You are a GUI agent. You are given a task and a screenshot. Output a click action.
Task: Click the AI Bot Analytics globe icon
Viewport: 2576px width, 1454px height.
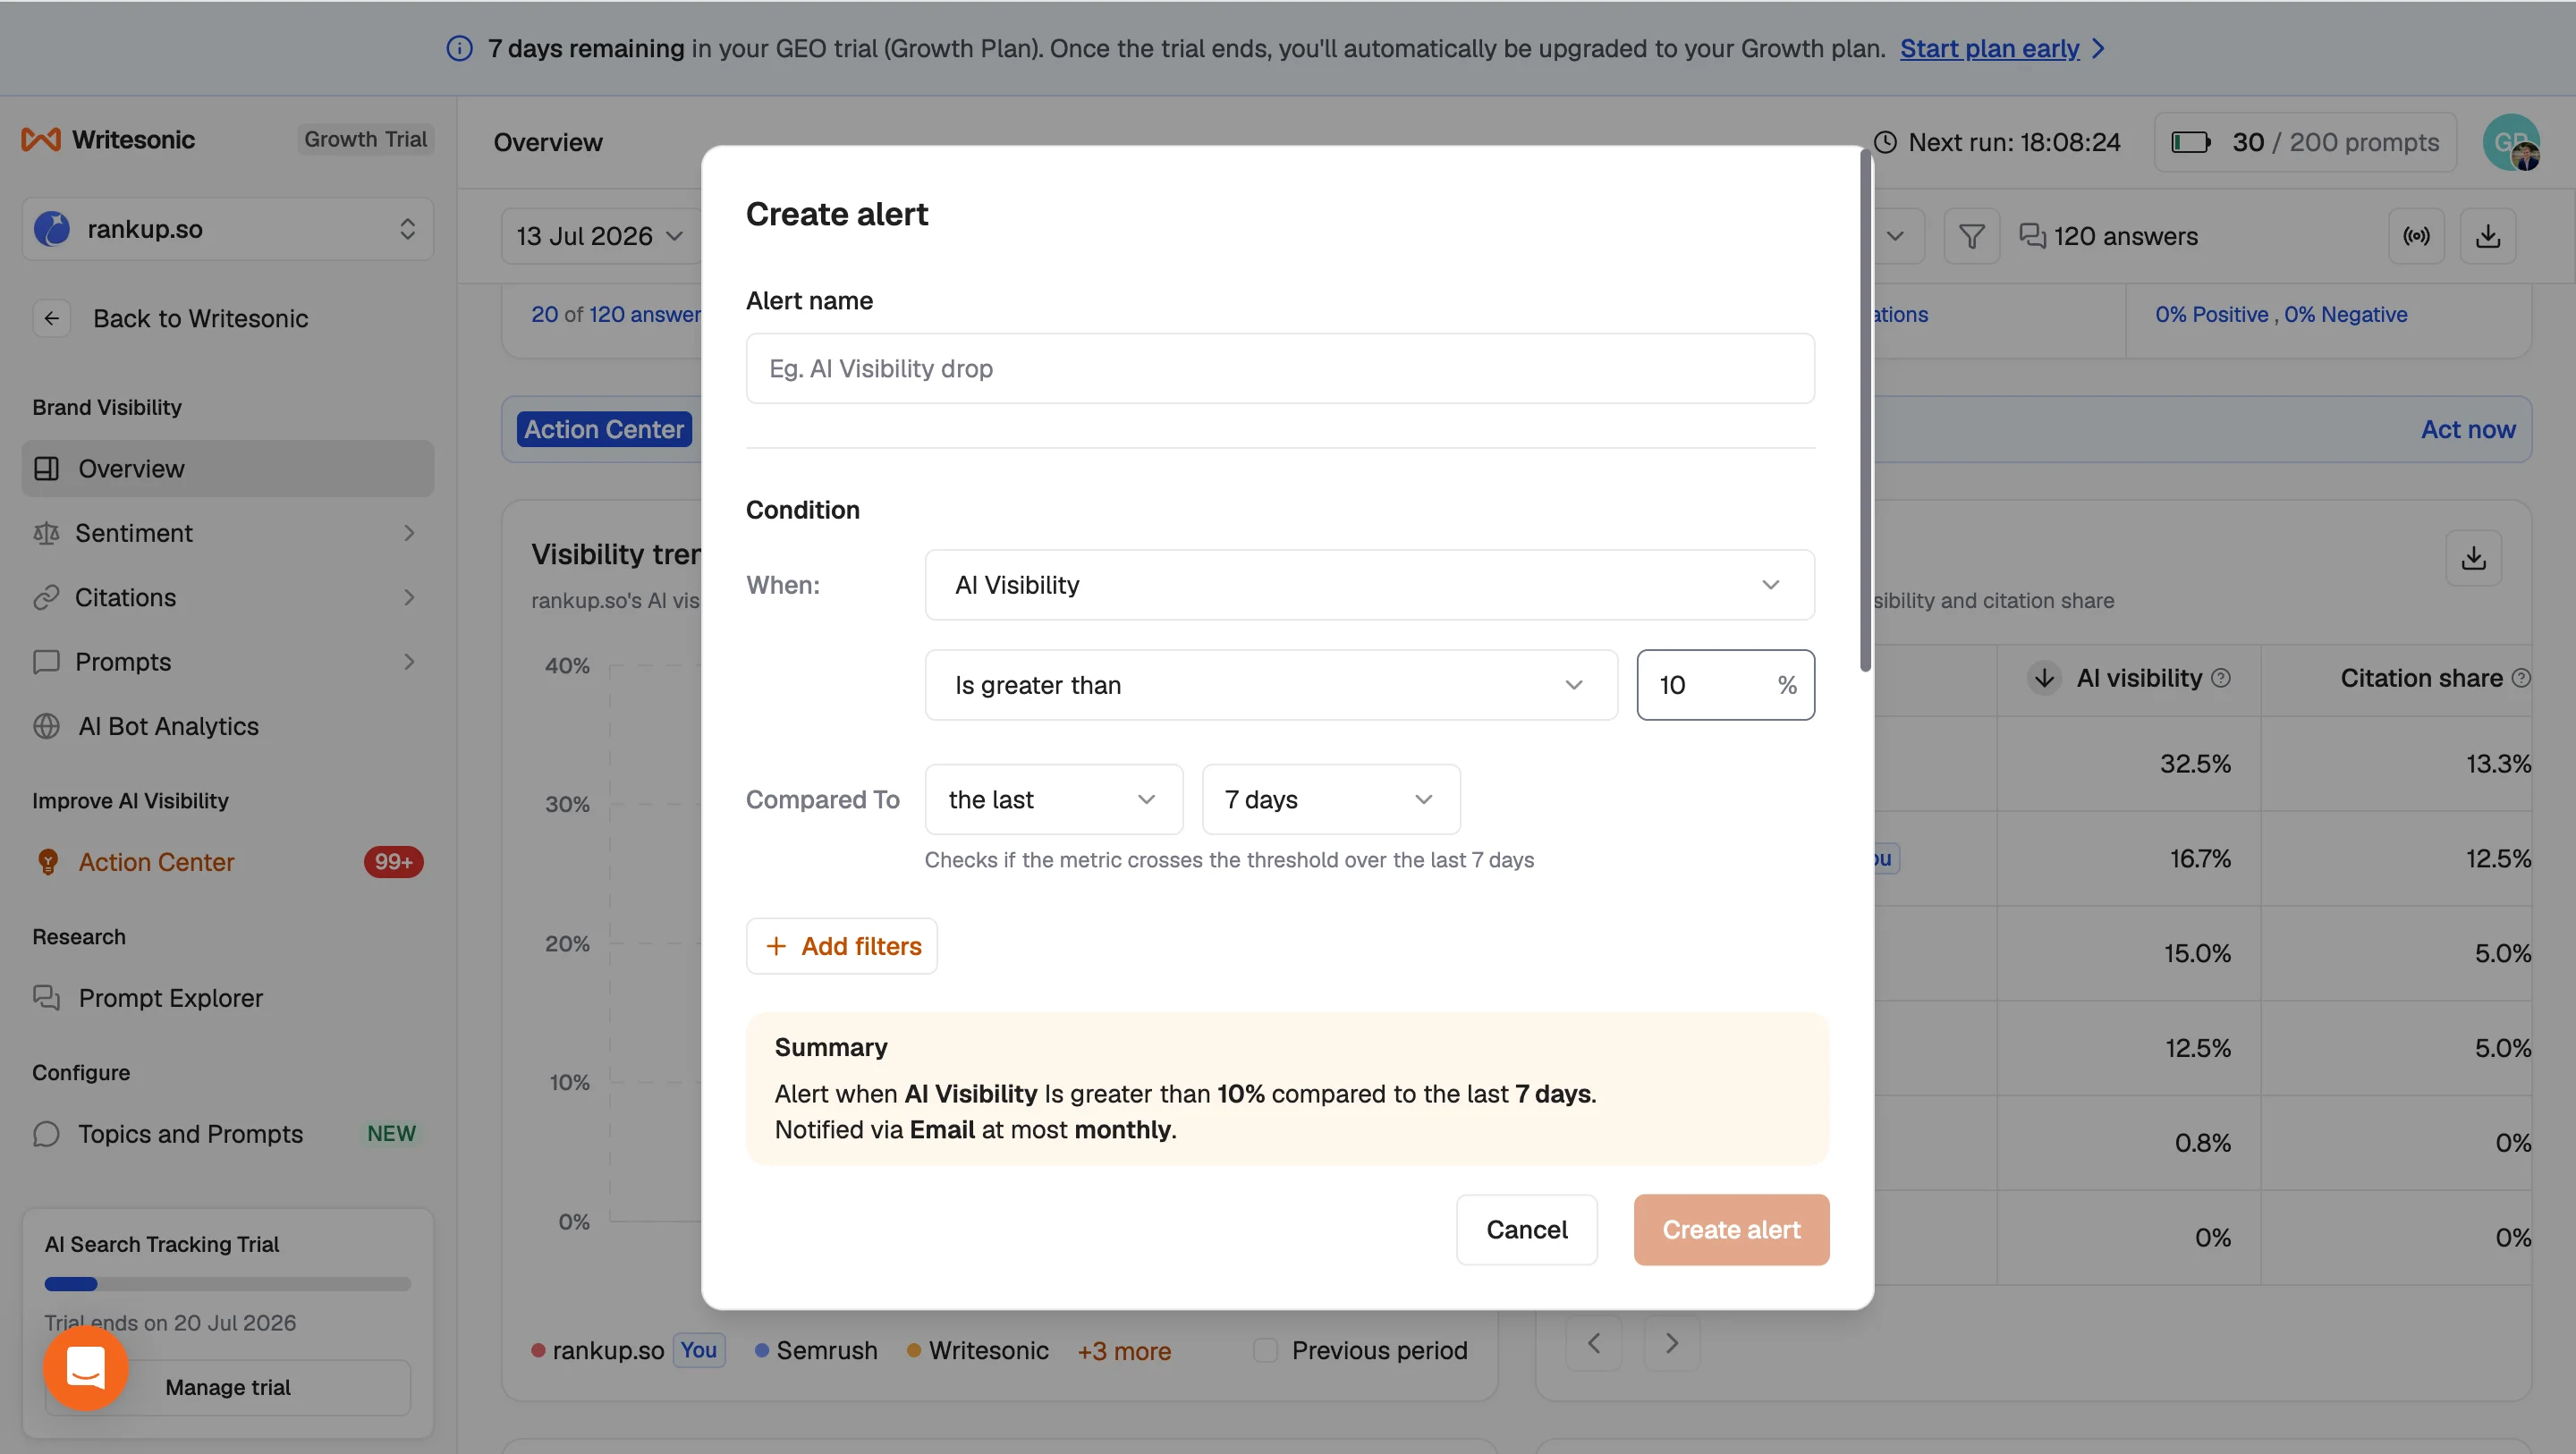tap(46, 726)
